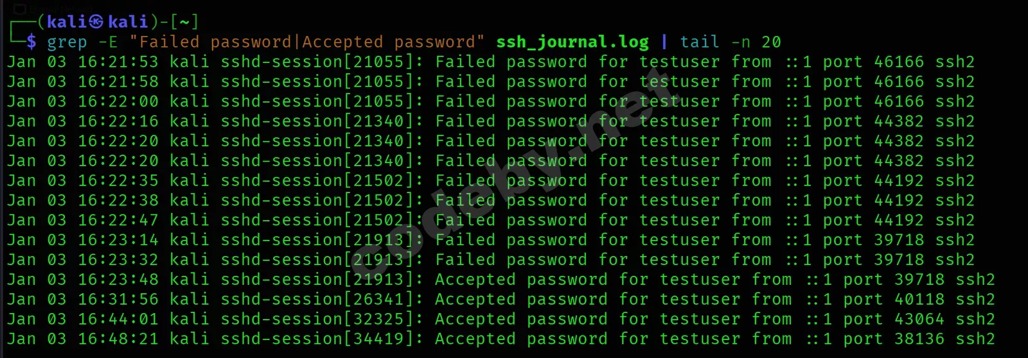
Task: Click port number 38136
Action: (x=919, y=339)
